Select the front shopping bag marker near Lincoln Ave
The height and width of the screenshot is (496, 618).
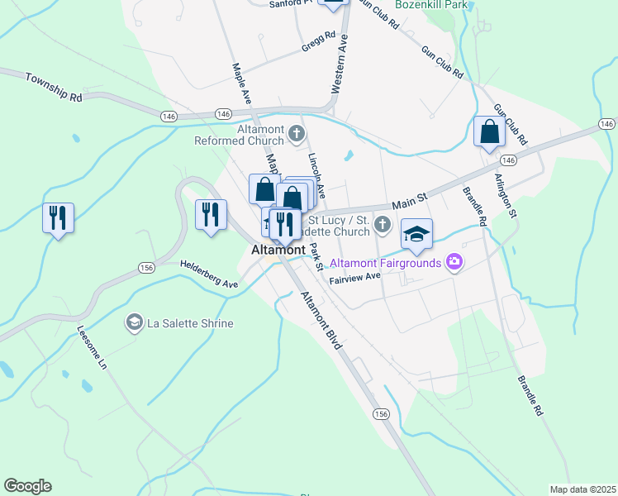(x=292, y=198)
